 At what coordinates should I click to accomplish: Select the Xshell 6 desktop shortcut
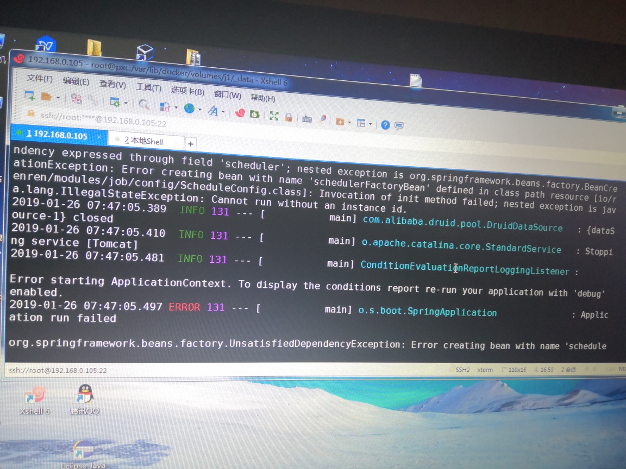point(35,400)
